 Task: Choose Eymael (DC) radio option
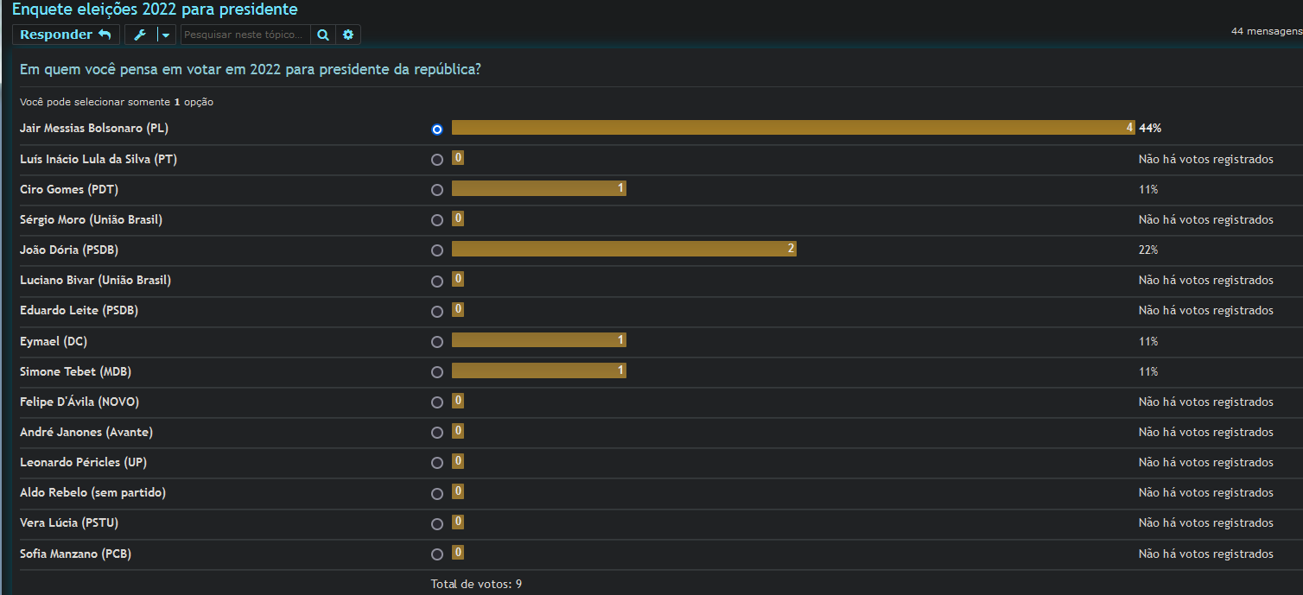437,342
